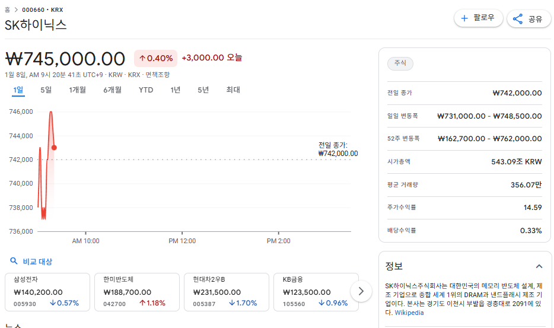This screenshot has height=328, width=554.
Task: Click the 000660 · KRX breadcrumb text
Action: coord(42,10)
